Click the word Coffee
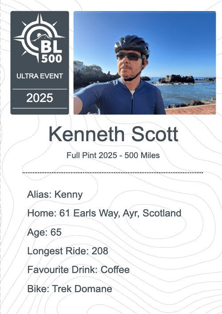 [x=115, y=270]
